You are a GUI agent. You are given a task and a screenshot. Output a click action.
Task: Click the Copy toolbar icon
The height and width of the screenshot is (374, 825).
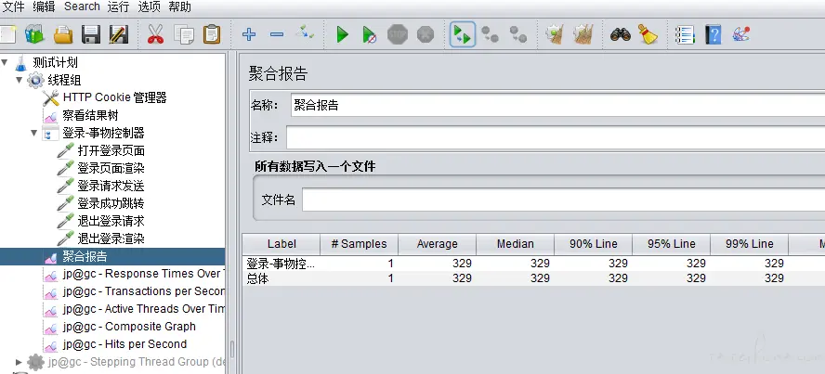pos(184,34)
